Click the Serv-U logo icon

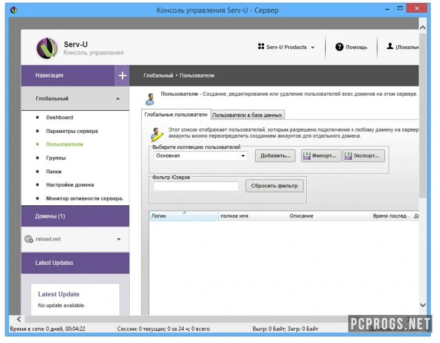(47, 48)
